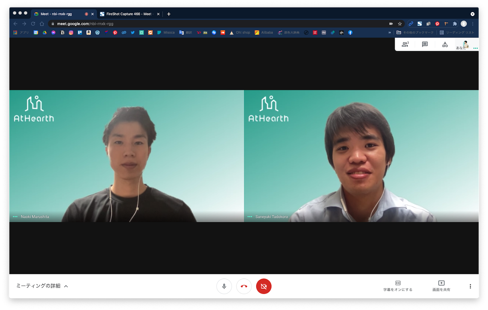Open the Misoca bookmark
This screenshot has width=488, height=310.
(166, 33)
